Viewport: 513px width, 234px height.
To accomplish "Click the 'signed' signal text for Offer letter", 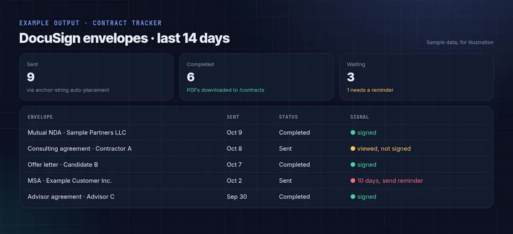I will [367, 164].
